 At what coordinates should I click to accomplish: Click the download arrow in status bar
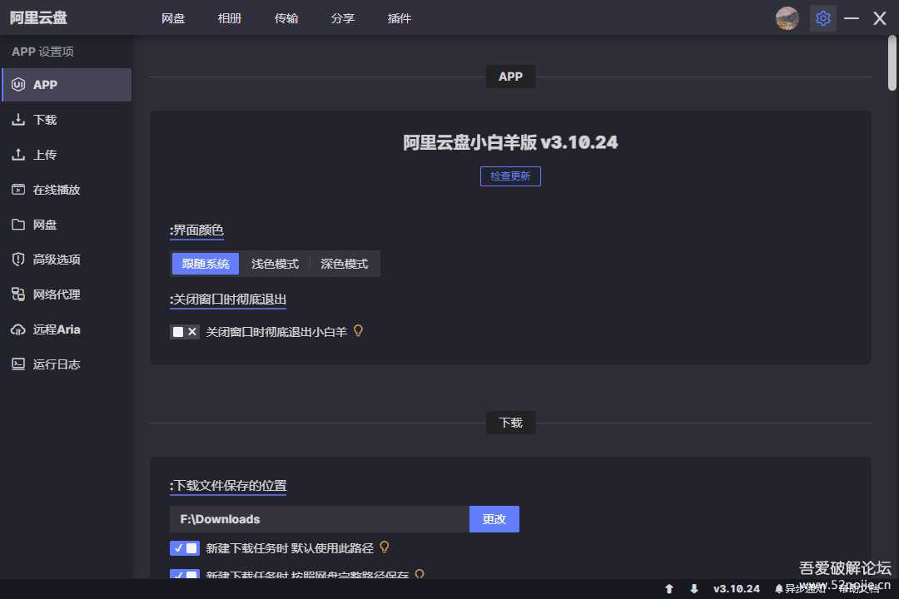(x=694, y=589)
